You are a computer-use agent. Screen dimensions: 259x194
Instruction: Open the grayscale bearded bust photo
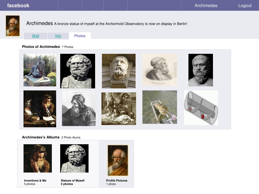point(201,70)
